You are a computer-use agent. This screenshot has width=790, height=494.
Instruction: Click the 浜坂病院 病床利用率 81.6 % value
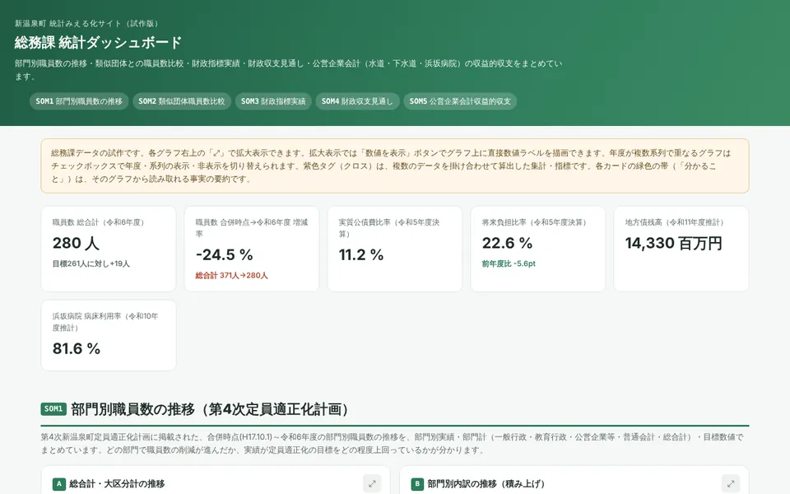(x=77, y=348)
